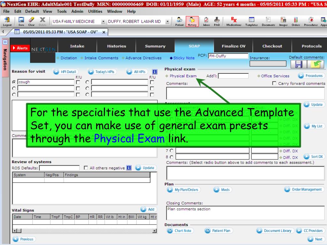
Task: Click the green arrow default comments icon
Action: [x=316, y=64]
